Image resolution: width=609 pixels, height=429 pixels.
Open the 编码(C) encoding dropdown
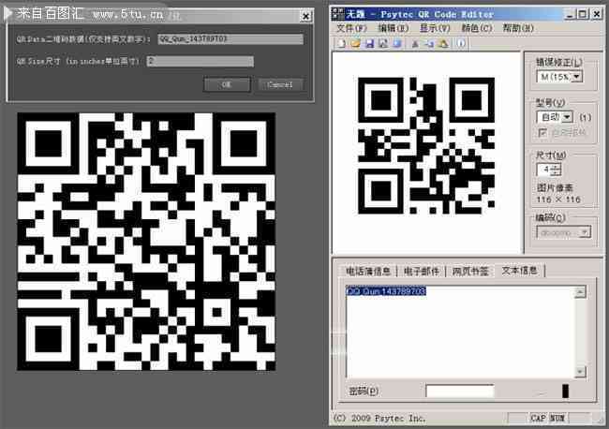click(585, 232)
